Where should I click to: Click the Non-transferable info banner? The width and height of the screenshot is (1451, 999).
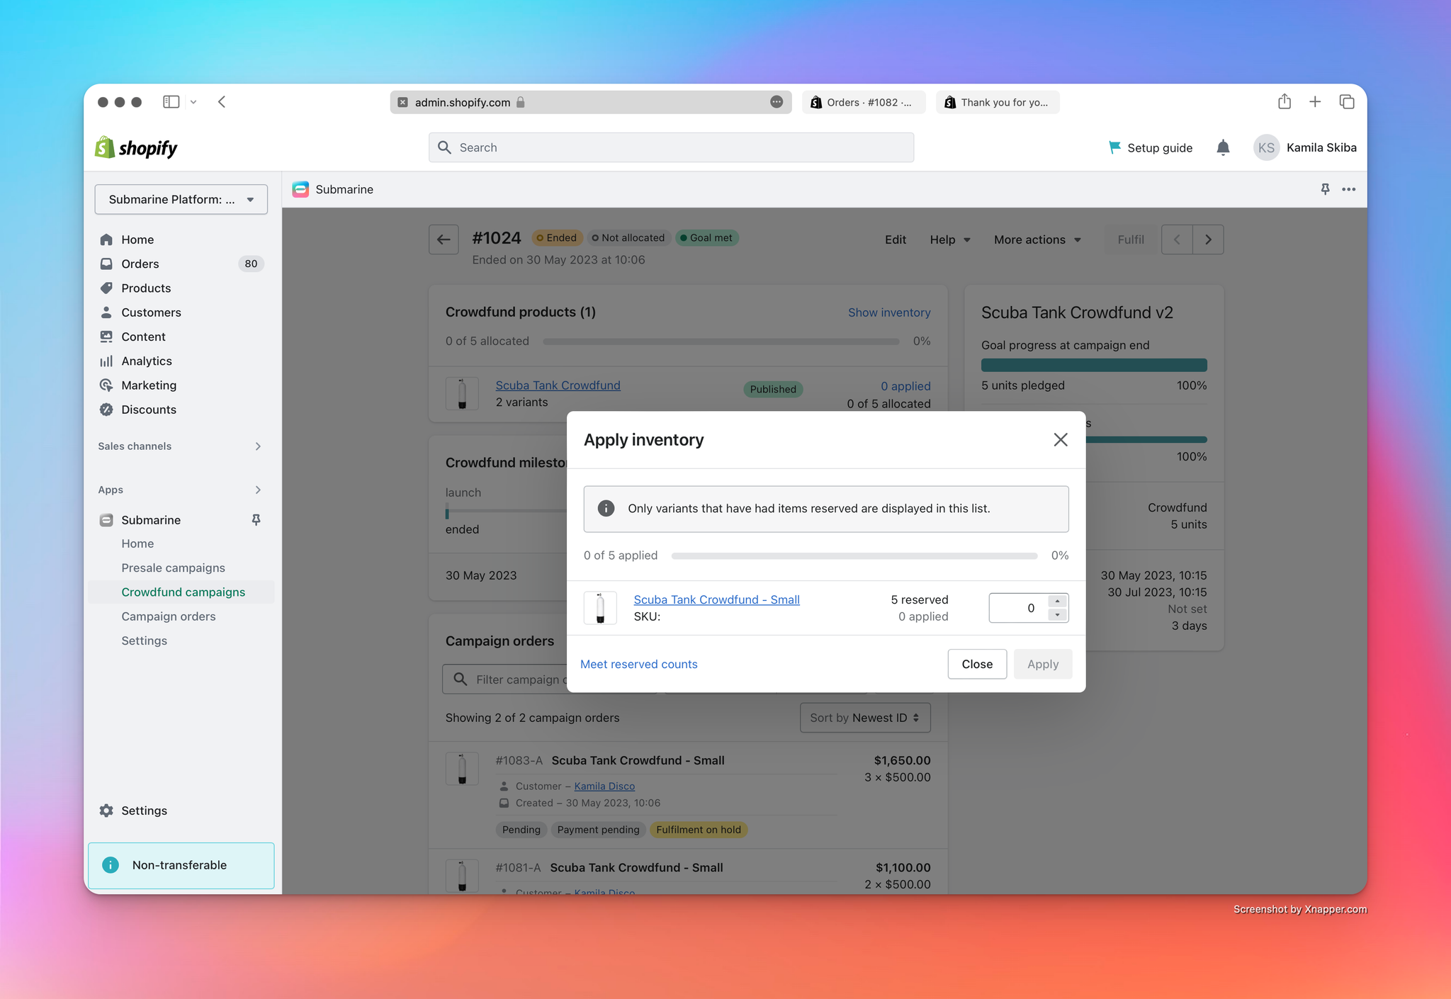pos(181,865)
